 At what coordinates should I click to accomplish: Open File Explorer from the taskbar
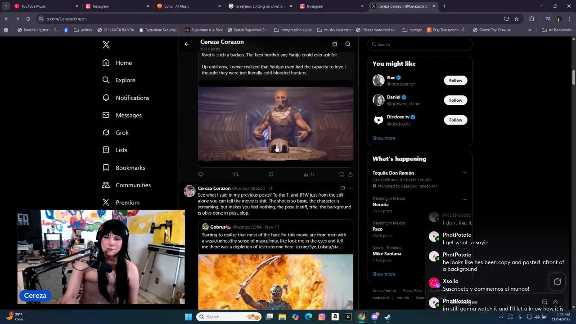[x=282, y=317]
